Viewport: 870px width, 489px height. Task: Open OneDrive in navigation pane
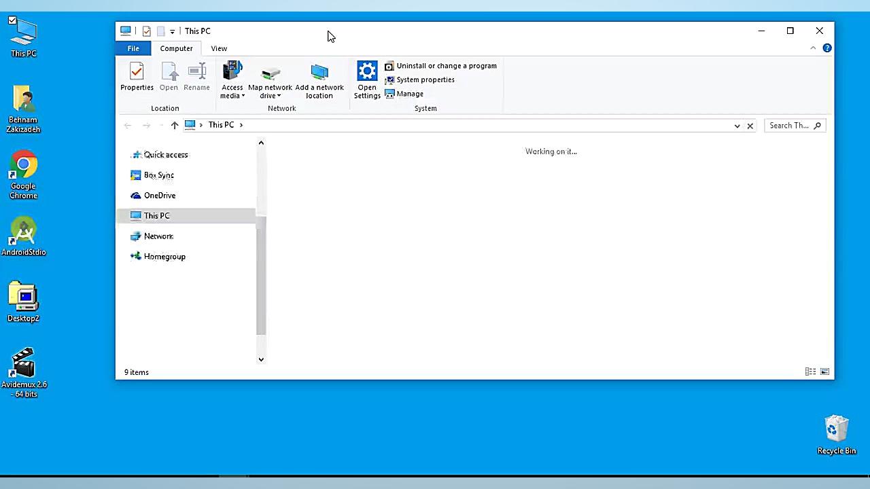pyautogui.click(x=160, y=196)
